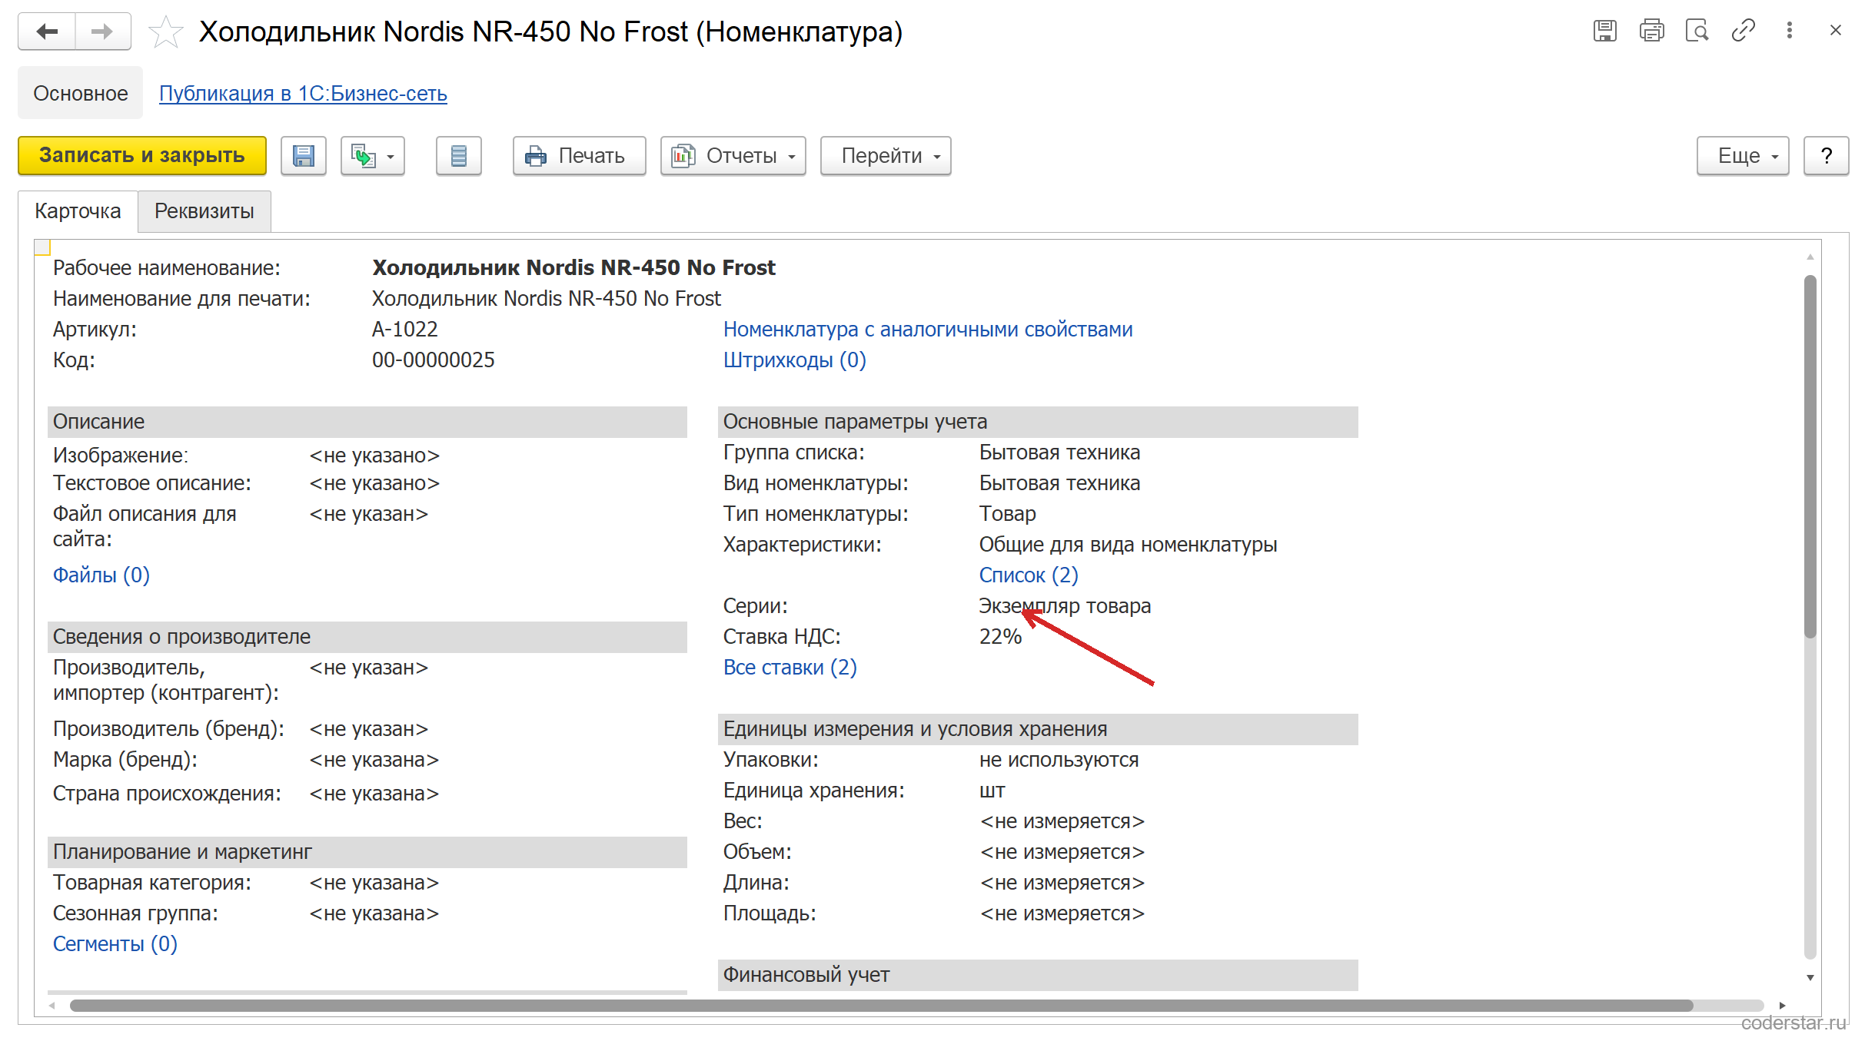Screen dimensions: 1865x1041
Task: Click the Финансовый учет section header
Action: [1038, 975]
